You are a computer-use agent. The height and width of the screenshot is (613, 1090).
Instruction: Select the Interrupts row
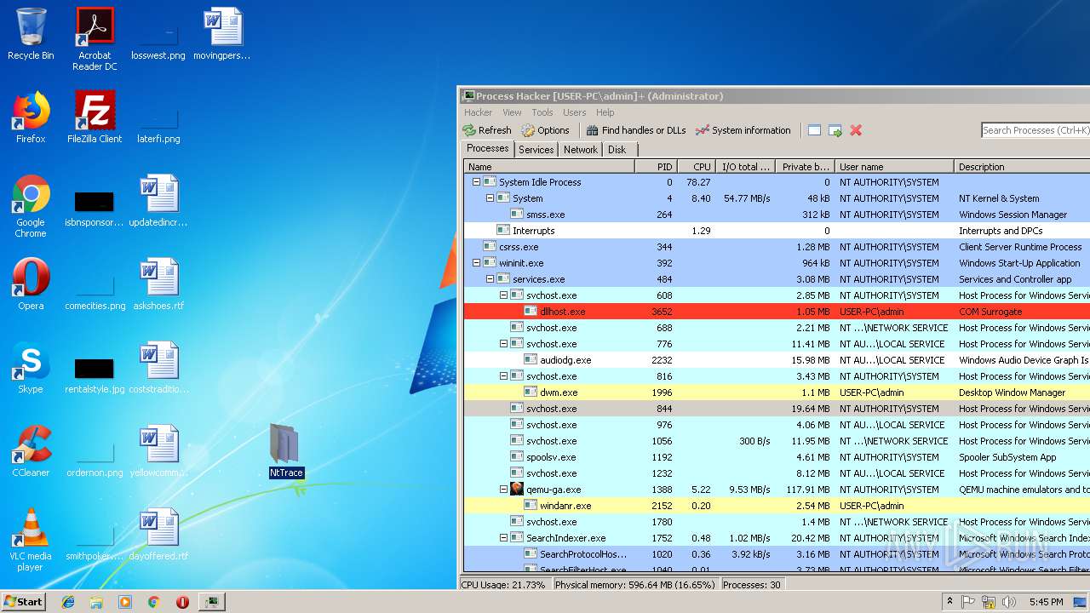tap(777, 231)
